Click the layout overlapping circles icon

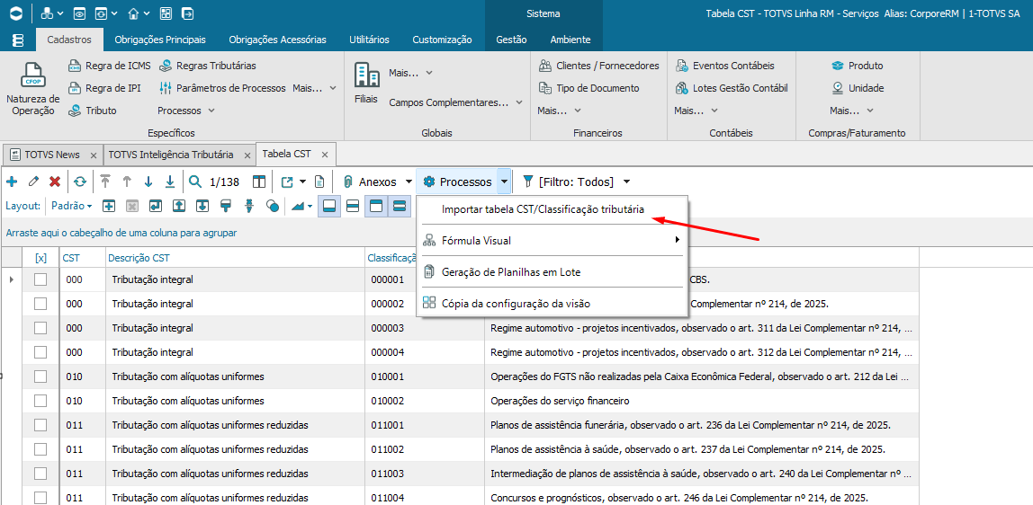click(273, 206)
